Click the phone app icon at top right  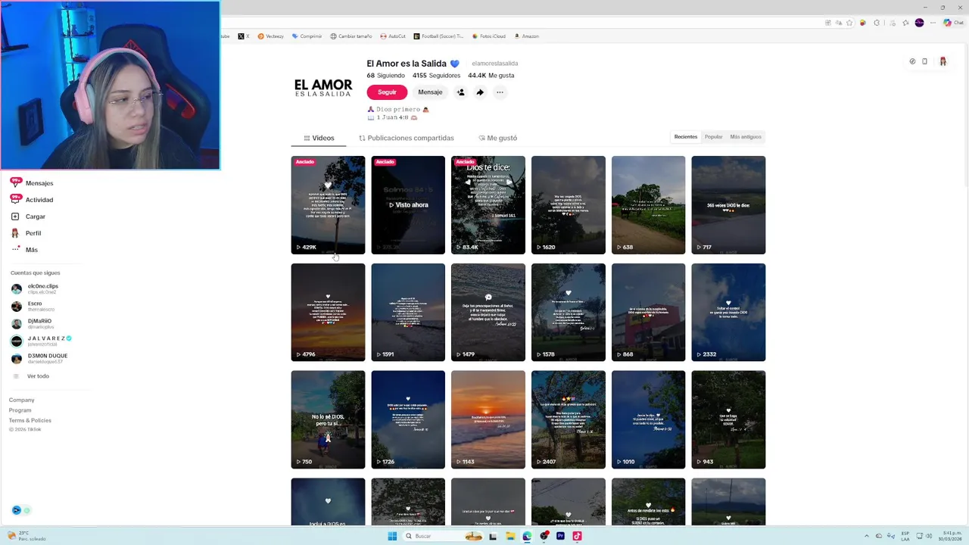pos(924,61)
